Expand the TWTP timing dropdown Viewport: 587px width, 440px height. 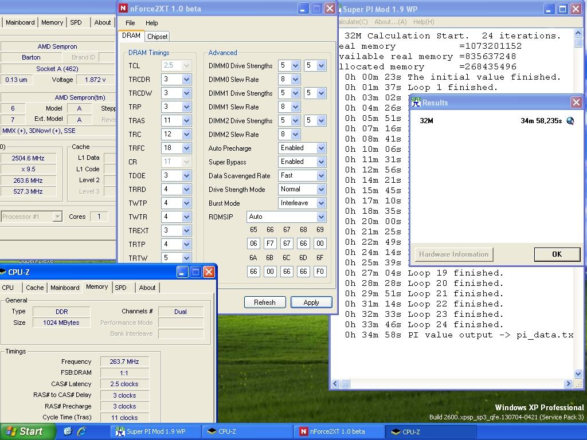pos(186,203)
